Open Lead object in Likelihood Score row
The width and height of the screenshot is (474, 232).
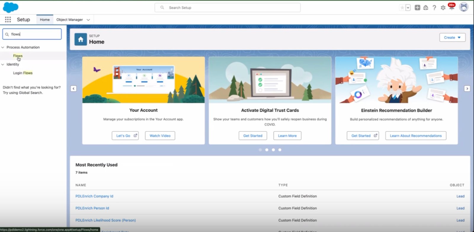point(460,220)
